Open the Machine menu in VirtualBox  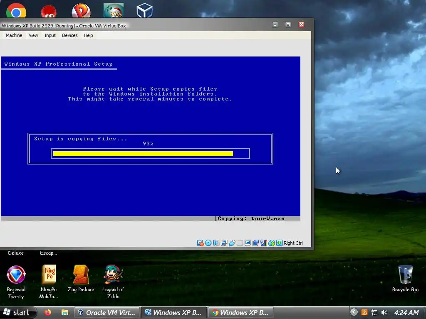14,35
